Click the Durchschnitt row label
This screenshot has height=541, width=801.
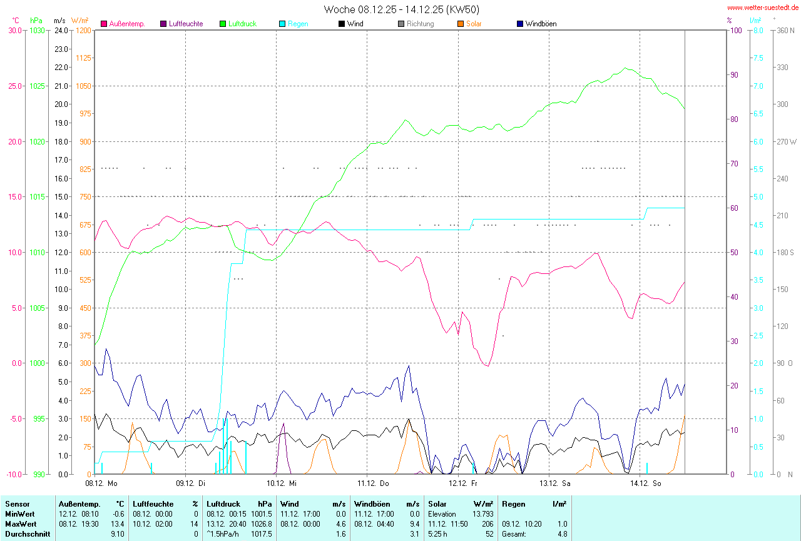pyautogui.click(x=25, y=534)
